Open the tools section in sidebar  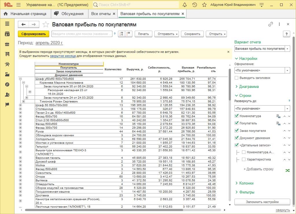(7, 64)
